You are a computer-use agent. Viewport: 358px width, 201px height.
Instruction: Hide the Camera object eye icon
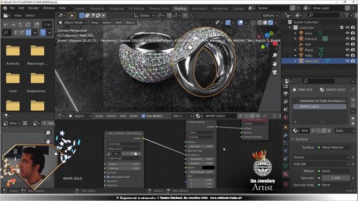(x=347, y=39)
